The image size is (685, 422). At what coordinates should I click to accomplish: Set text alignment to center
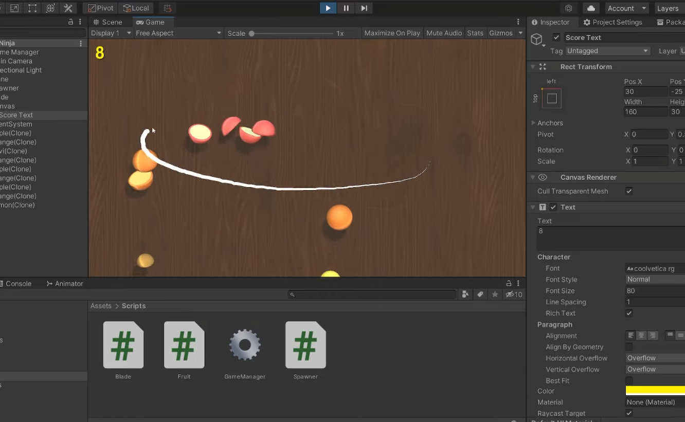click(x=641, y=336)
